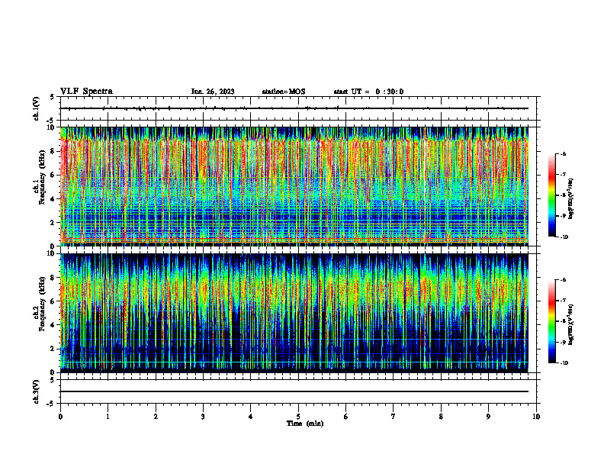Click the "-6" label on ch.2 colorbar

tap(563, 280)
